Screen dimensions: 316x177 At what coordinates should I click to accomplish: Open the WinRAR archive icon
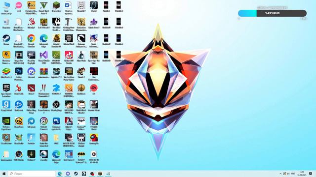coord(44,71)
